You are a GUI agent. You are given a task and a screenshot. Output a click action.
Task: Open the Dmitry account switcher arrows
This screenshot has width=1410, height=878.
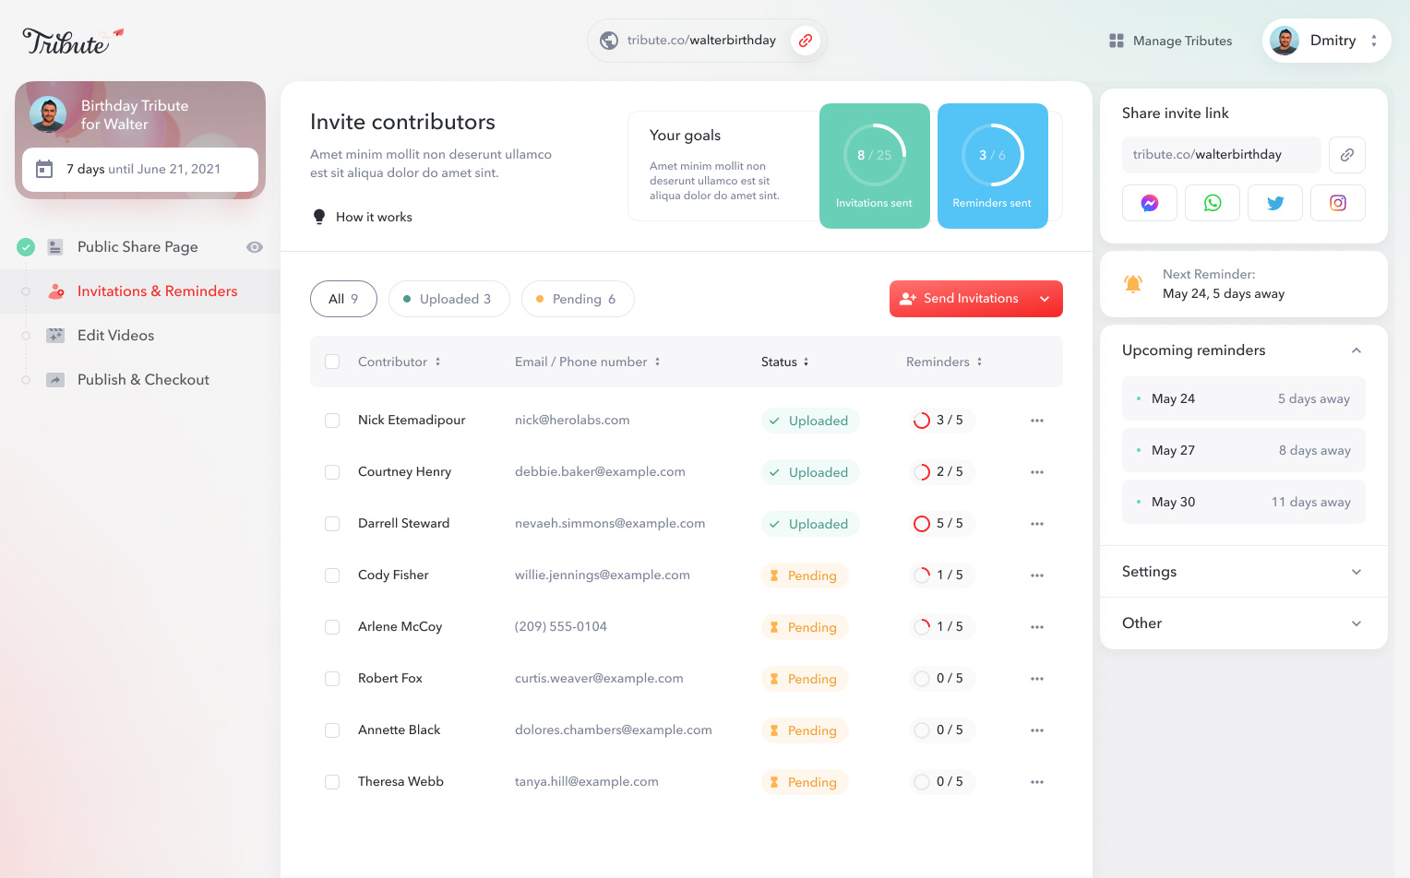pos(1374,41)
